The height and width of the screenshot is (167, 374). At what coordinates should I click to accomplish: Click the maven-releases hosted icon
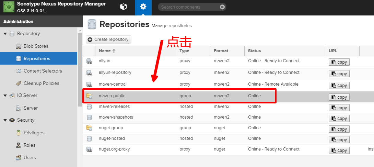[89, 107]
